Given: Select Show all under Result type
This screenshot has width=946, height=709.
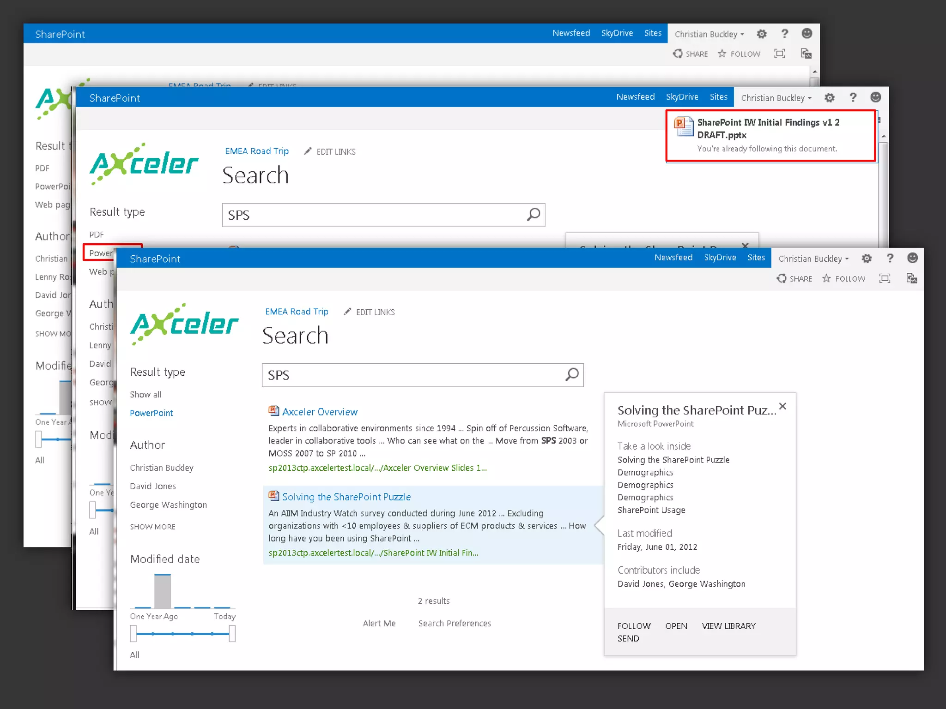Looking at the screenshot, I should point(146,394).
